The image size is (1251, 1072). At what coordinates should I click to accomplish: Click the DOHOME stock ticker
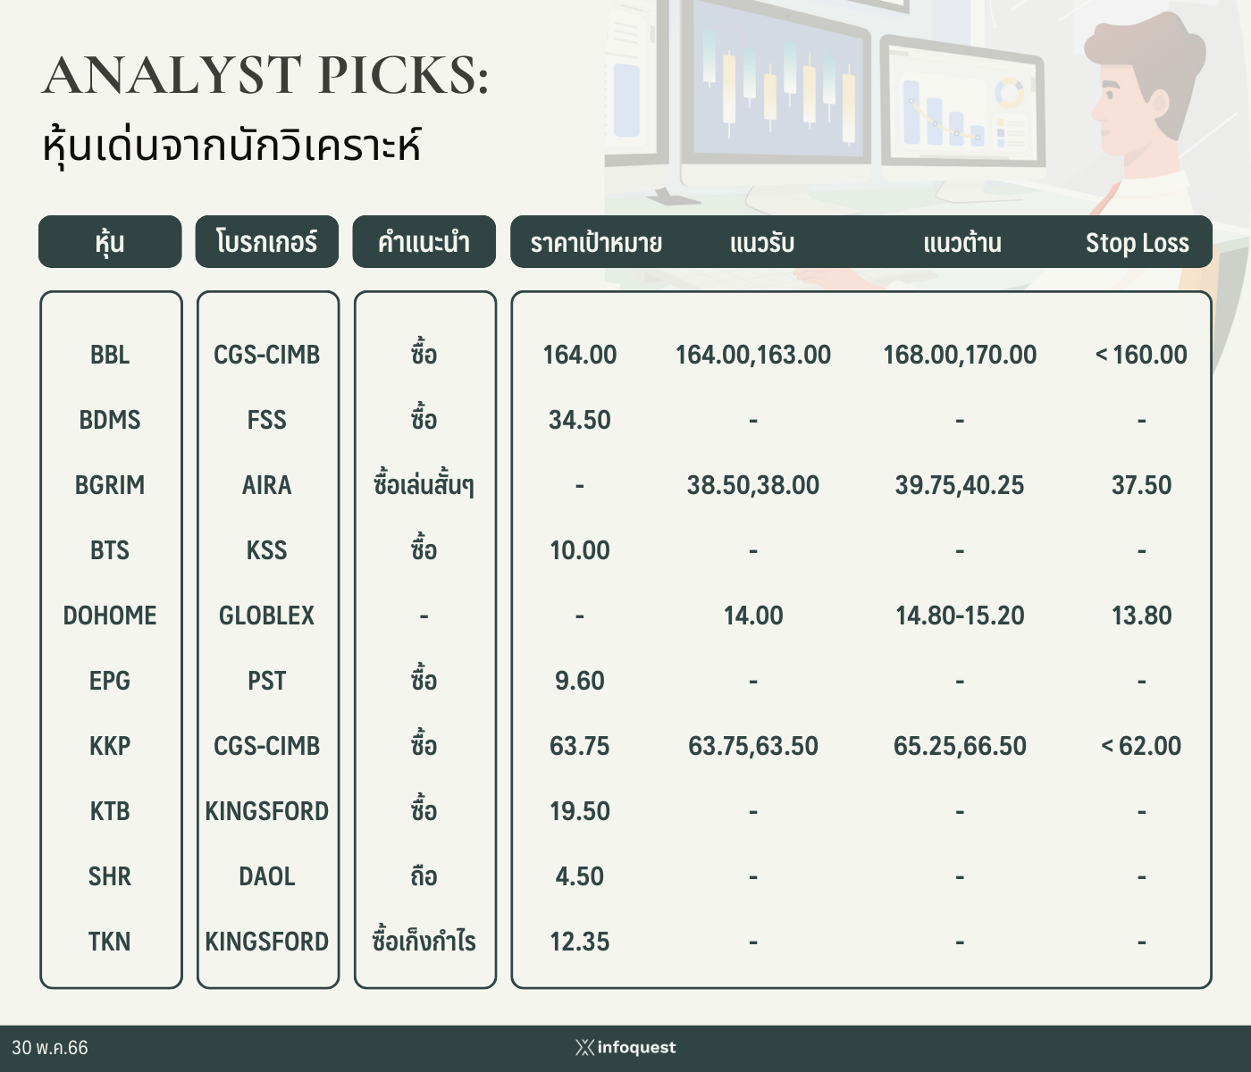click(110, 616)
